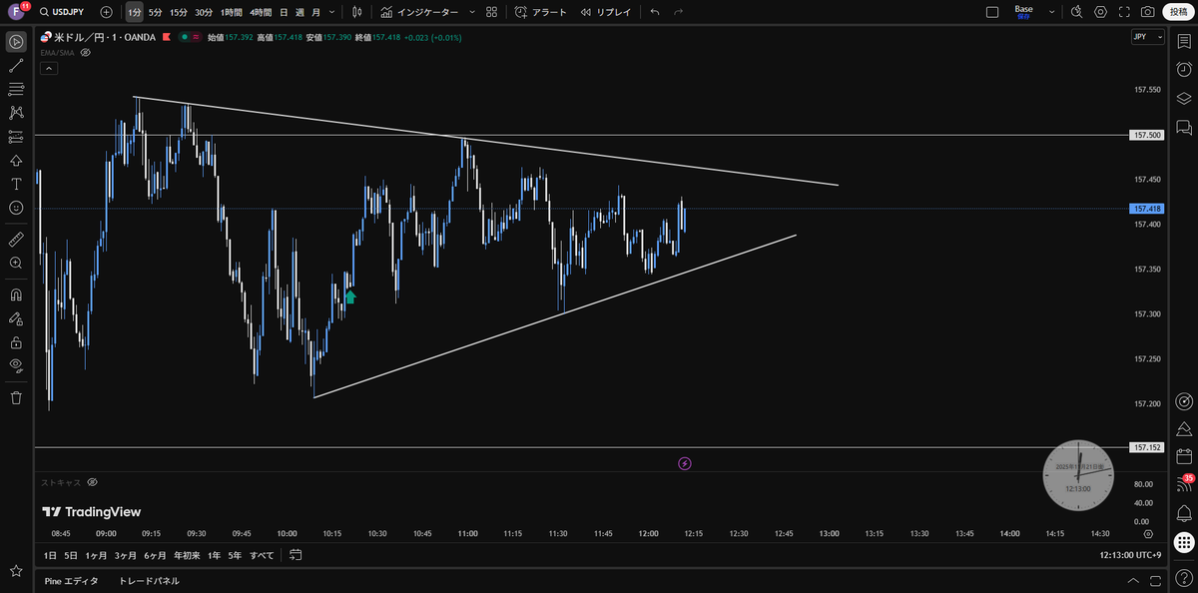Select the 5分 timeframe
1198x593 pixels.
point(155,12)
